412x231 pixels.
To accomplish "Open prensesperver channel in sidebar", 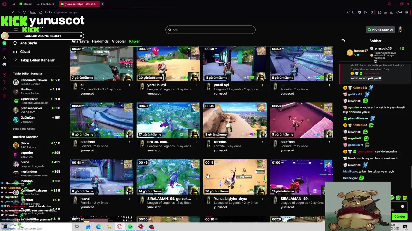I will pos(36,110).
